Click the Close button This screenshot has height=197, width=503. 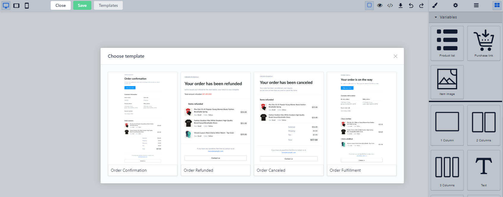point(61,5)
